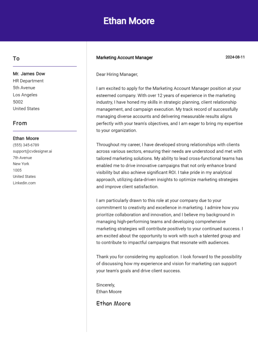Screen dimensions: 258x363
Task: Click the 5002 postal code
Action: (18, 102)
